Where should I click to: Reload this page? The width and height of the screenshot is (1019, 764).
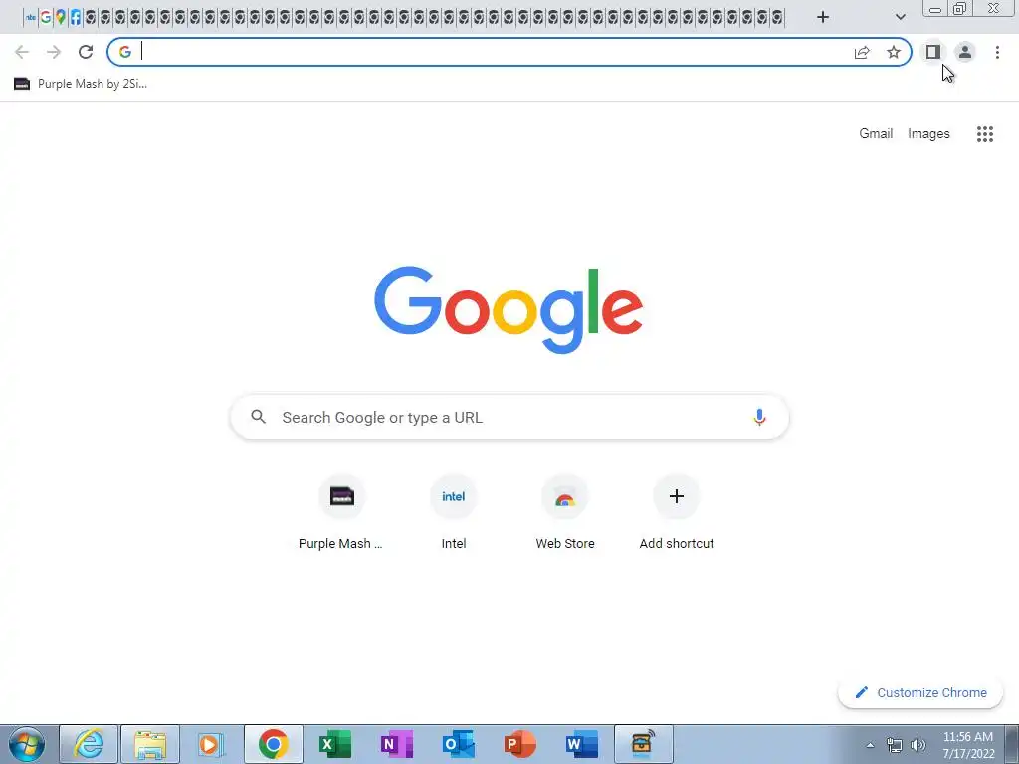(86, 52)
